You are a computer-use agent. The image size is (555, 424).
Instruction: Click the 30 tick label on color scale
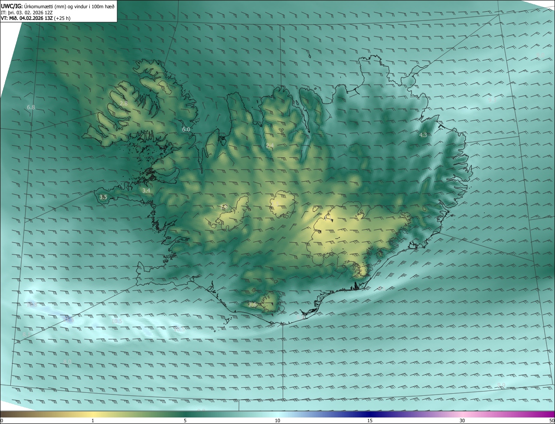pyautogui.click(x=462, y=421)
